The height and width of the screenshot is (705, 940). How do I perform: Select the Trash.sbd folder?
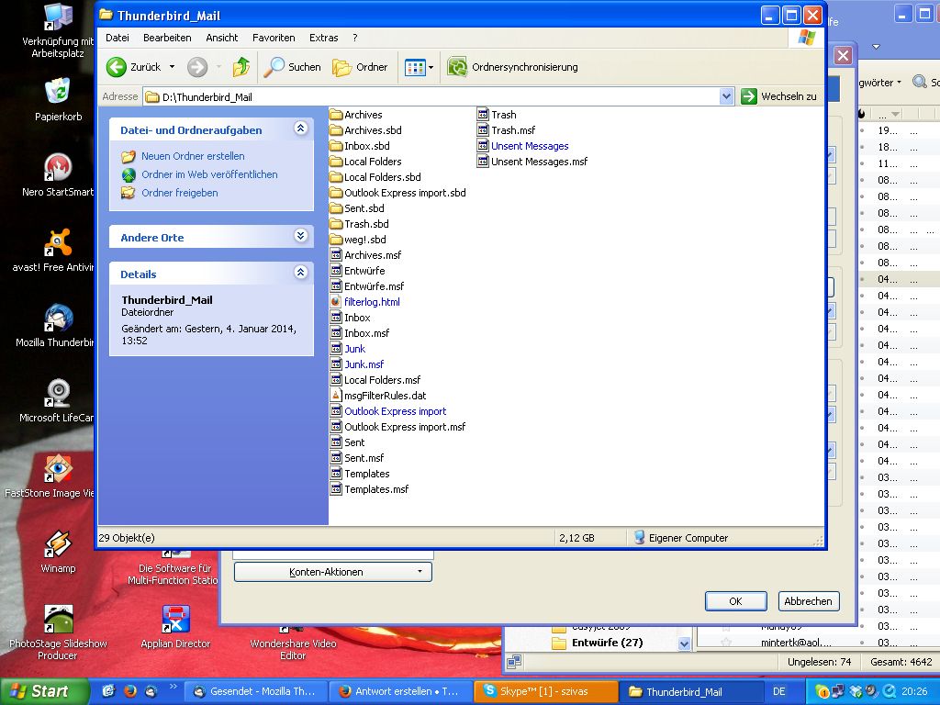click(360, 224)
